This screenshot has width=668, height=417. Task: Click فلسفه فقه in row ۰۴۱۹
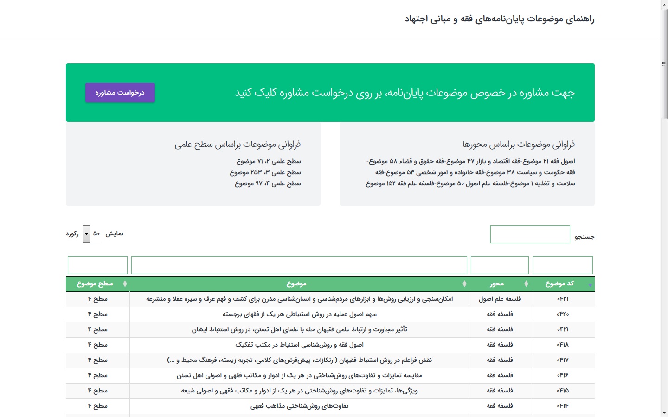500,330
